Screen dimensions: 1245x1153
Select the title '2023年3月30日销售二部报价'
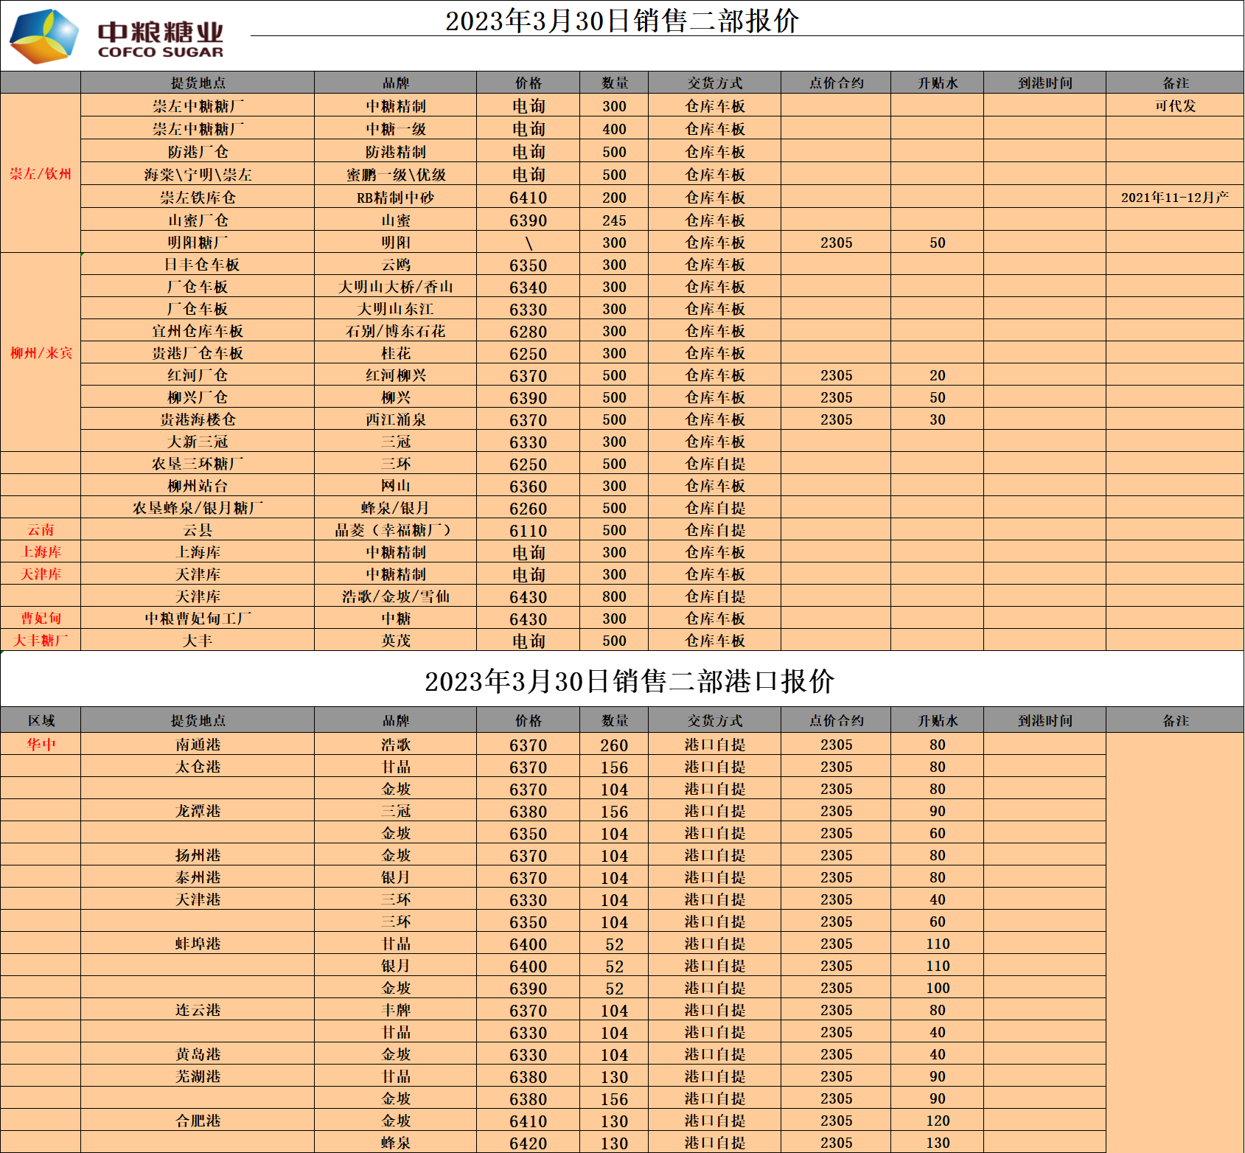tap(621, 21)
